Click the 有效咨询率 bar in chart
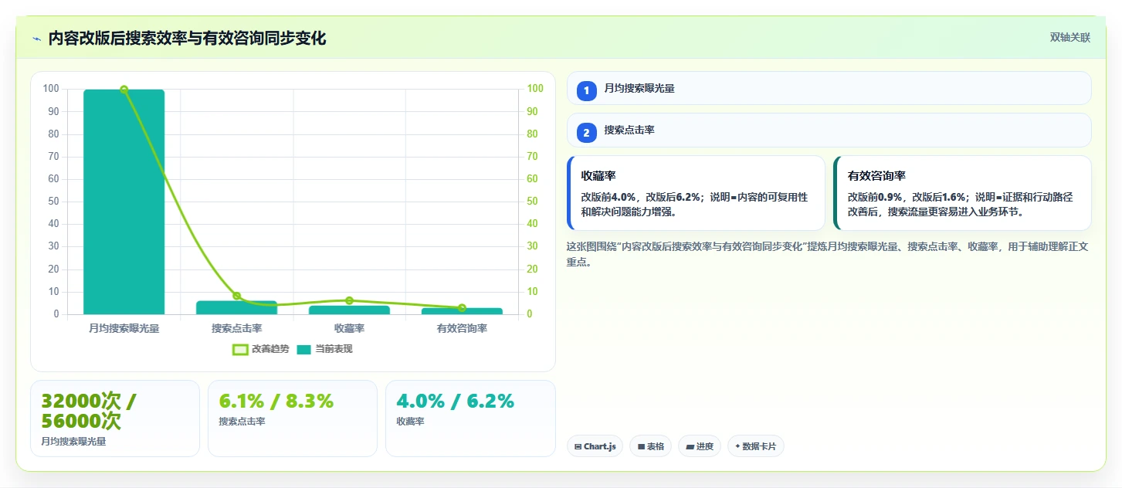This screenshot has height=488, width=1122. [462, 311]
